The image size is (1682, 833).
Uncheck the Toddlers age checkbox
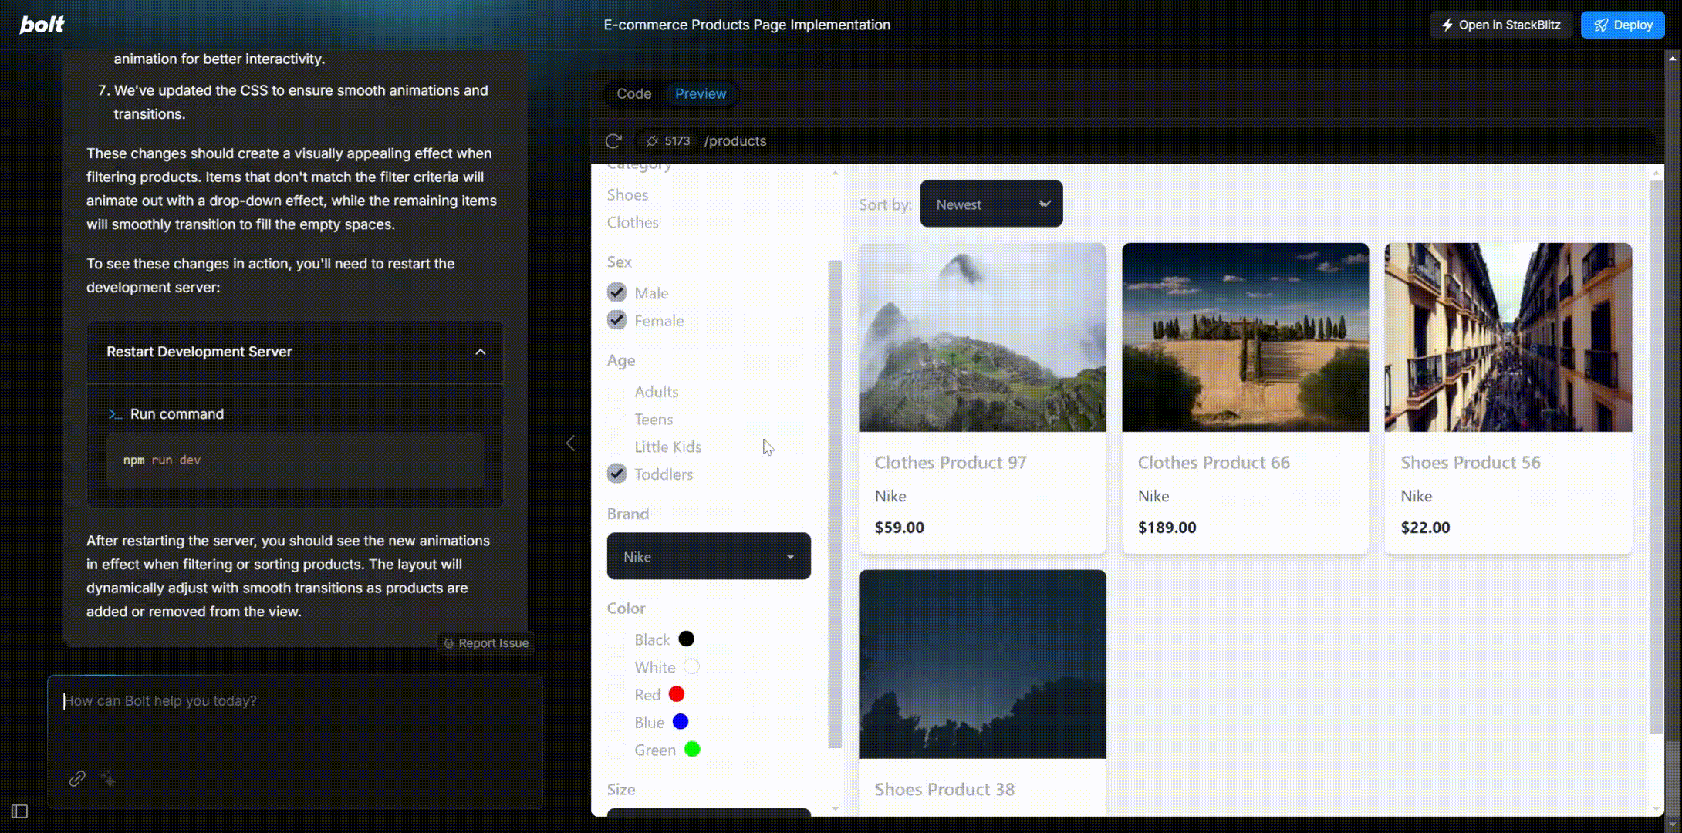click(616, 474)
